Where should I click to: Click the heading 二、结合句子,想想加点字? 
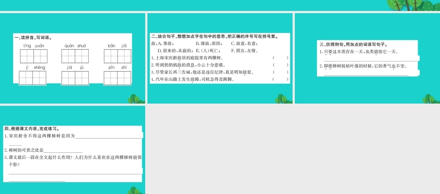[215, 36]
